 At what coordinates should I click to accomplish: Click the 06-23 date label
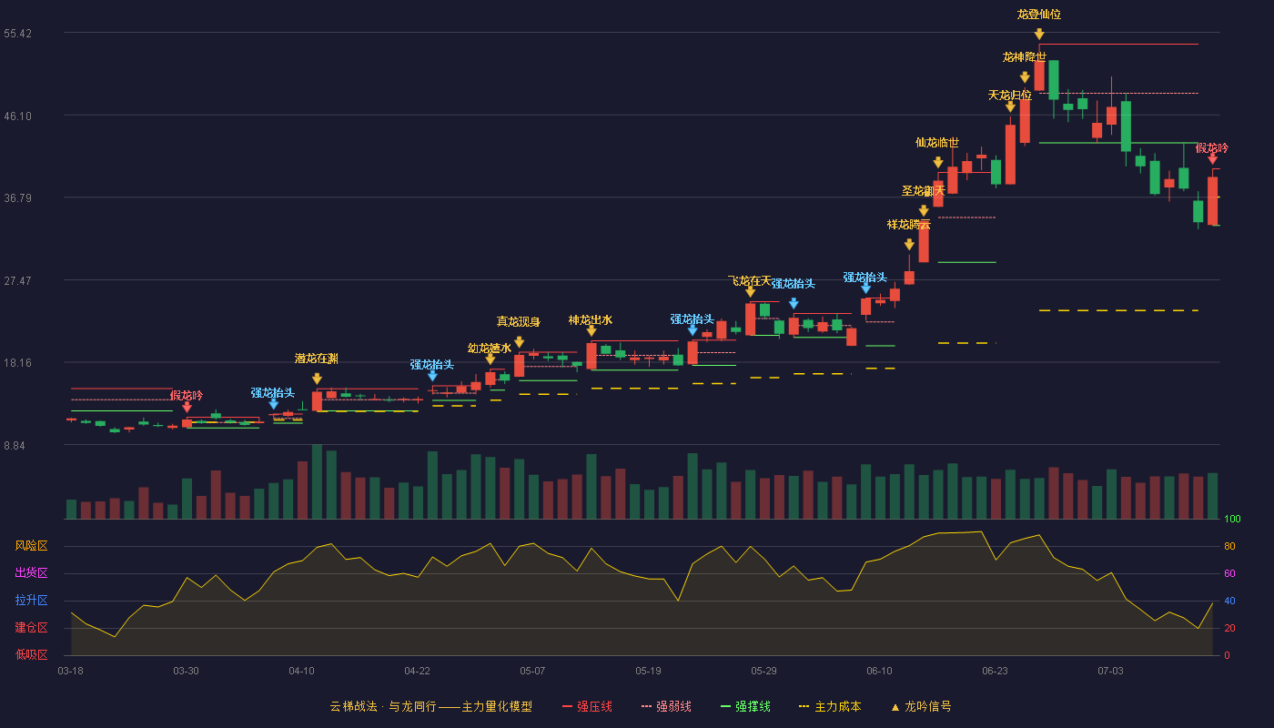click(x=995, y=671)
